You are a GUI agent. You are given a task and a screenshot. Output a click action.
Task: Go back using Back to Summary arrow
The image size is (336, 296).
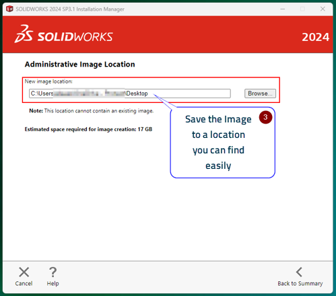point(300,272)
